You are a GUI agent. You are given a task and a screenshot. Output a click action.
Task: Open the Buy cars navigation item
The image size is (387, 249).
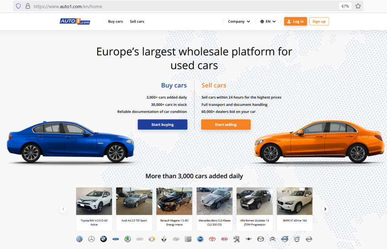[x=115, y=22]
